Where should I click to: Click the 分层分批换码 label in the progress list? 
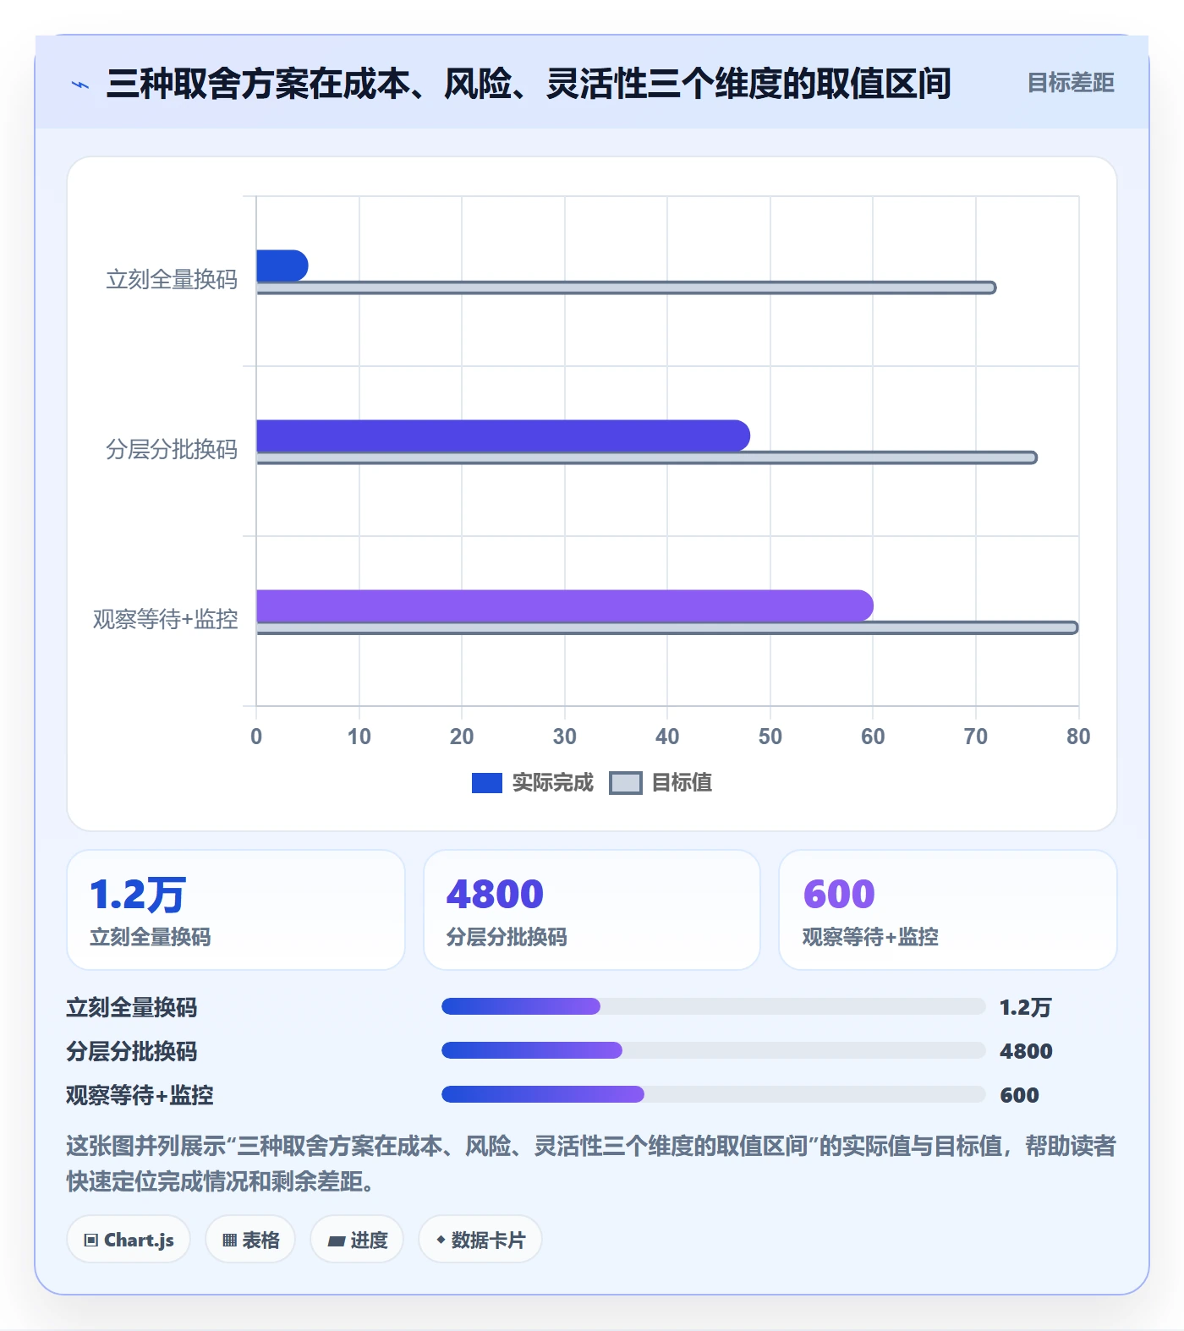coord(132,1051)
